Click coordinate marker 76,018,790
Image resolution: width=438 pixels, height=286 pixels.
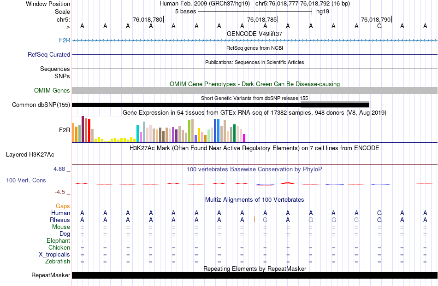(x=376, y=19)
